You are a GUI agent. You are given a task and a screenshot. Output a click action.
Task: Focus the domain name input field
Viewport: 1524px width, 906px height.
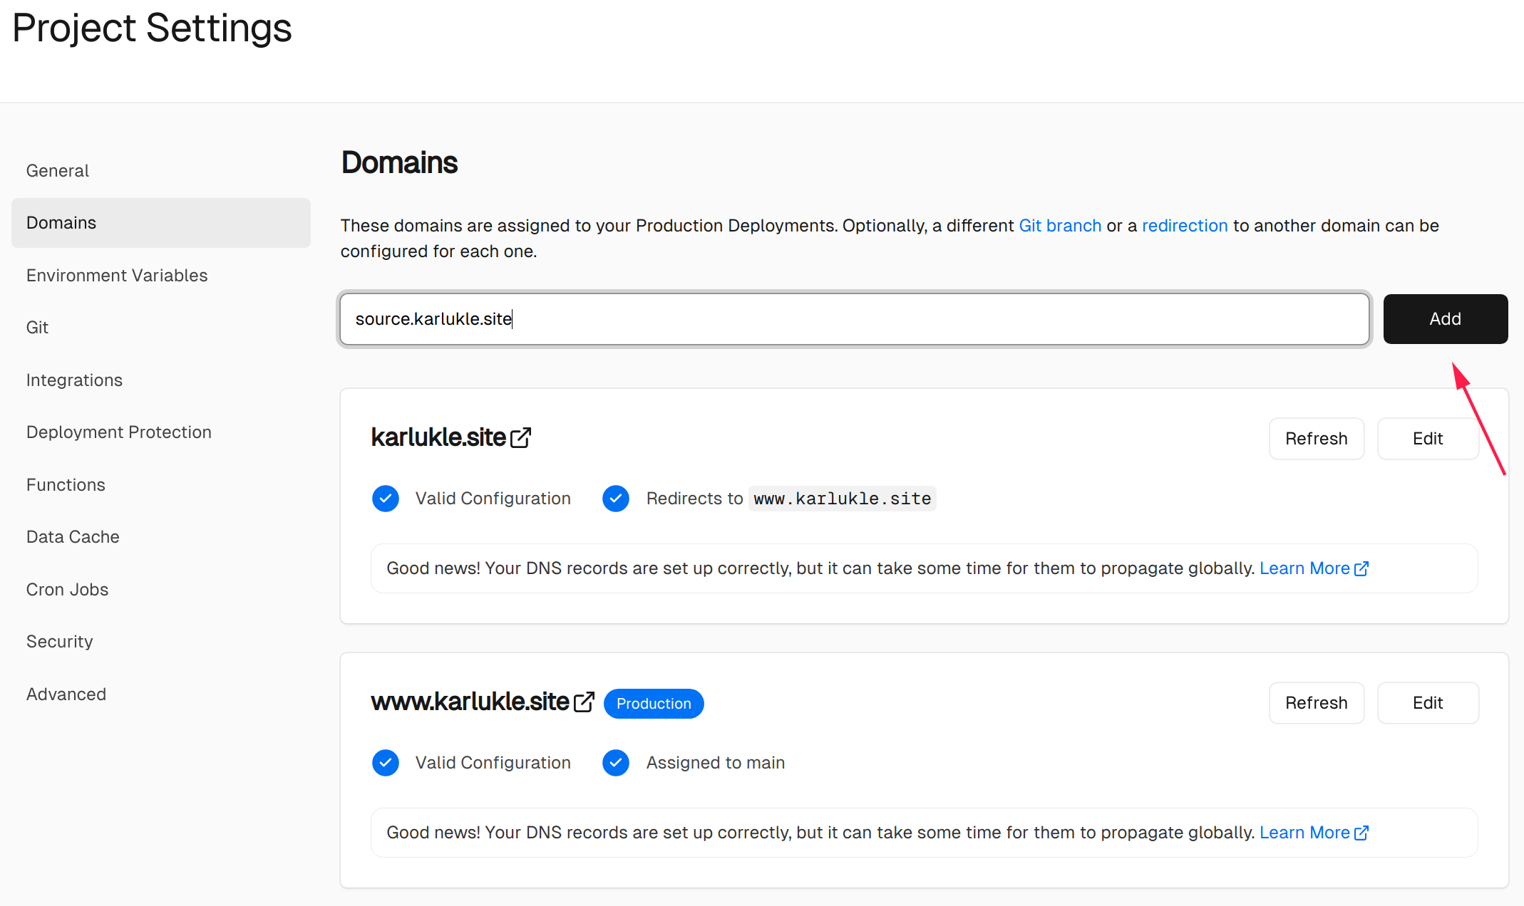tap(854, 319)
